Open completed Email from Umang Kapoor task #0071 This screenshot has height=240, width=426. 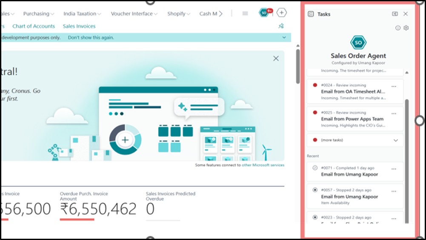(355, 172)
